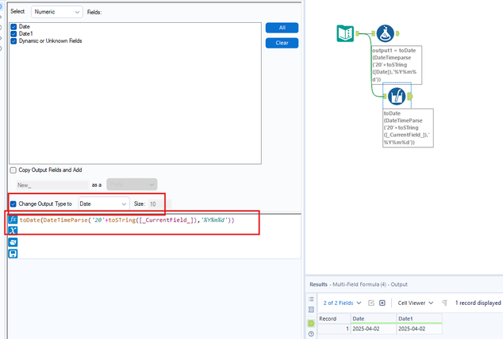Click the Date cell 2025-04-02
This screenshot has width=503, height=339.
point(373,329)
